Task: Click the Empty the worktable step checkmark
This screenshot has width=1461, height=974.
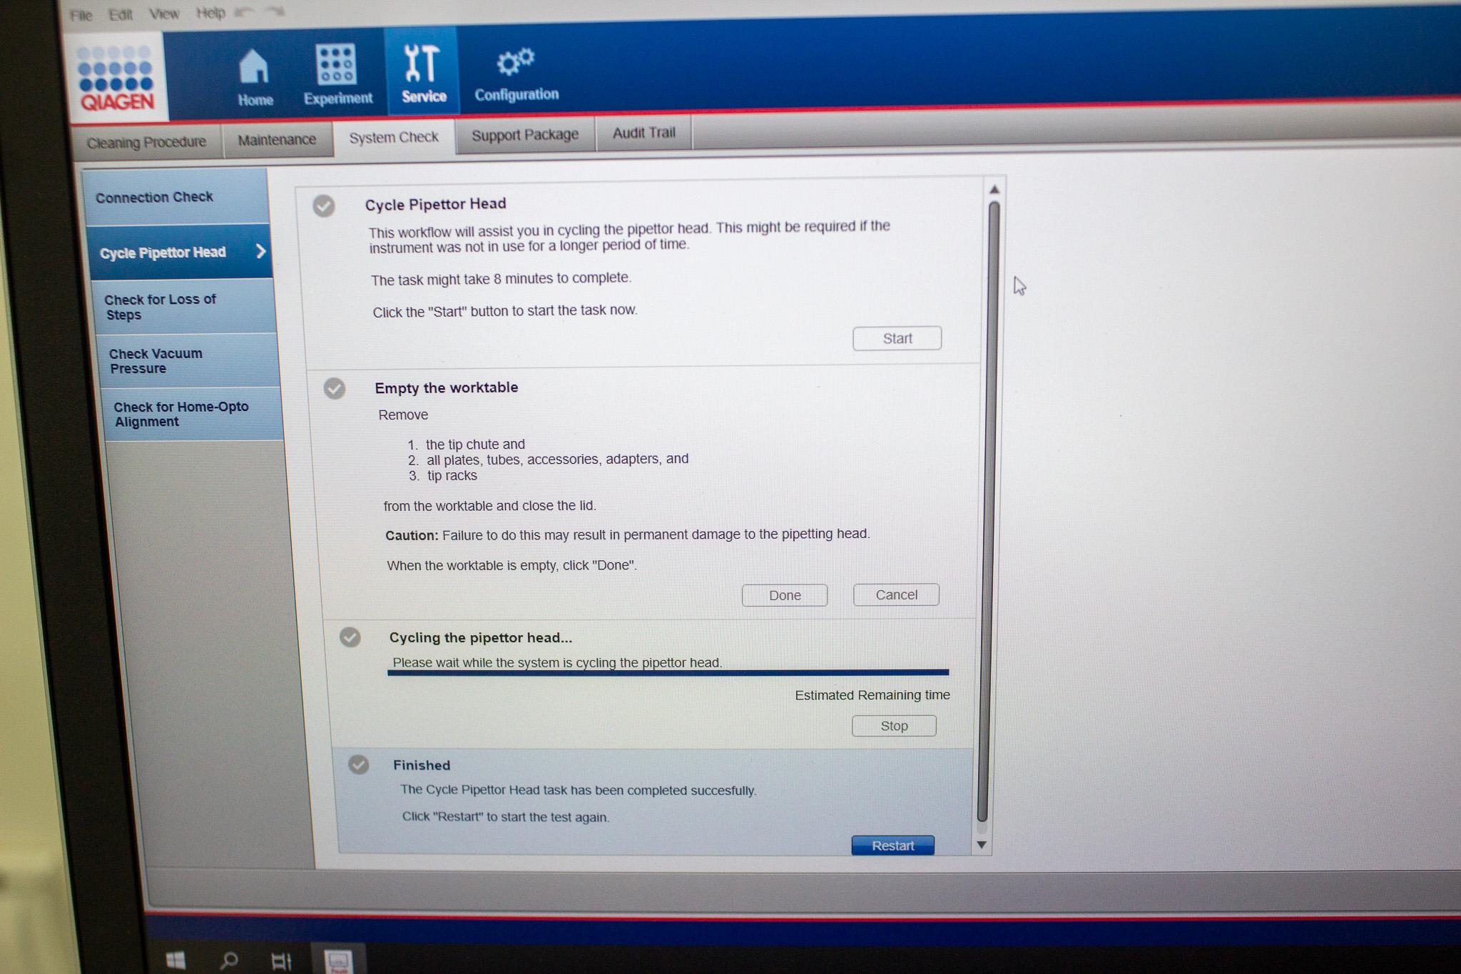Action: [x=335, y=389]
